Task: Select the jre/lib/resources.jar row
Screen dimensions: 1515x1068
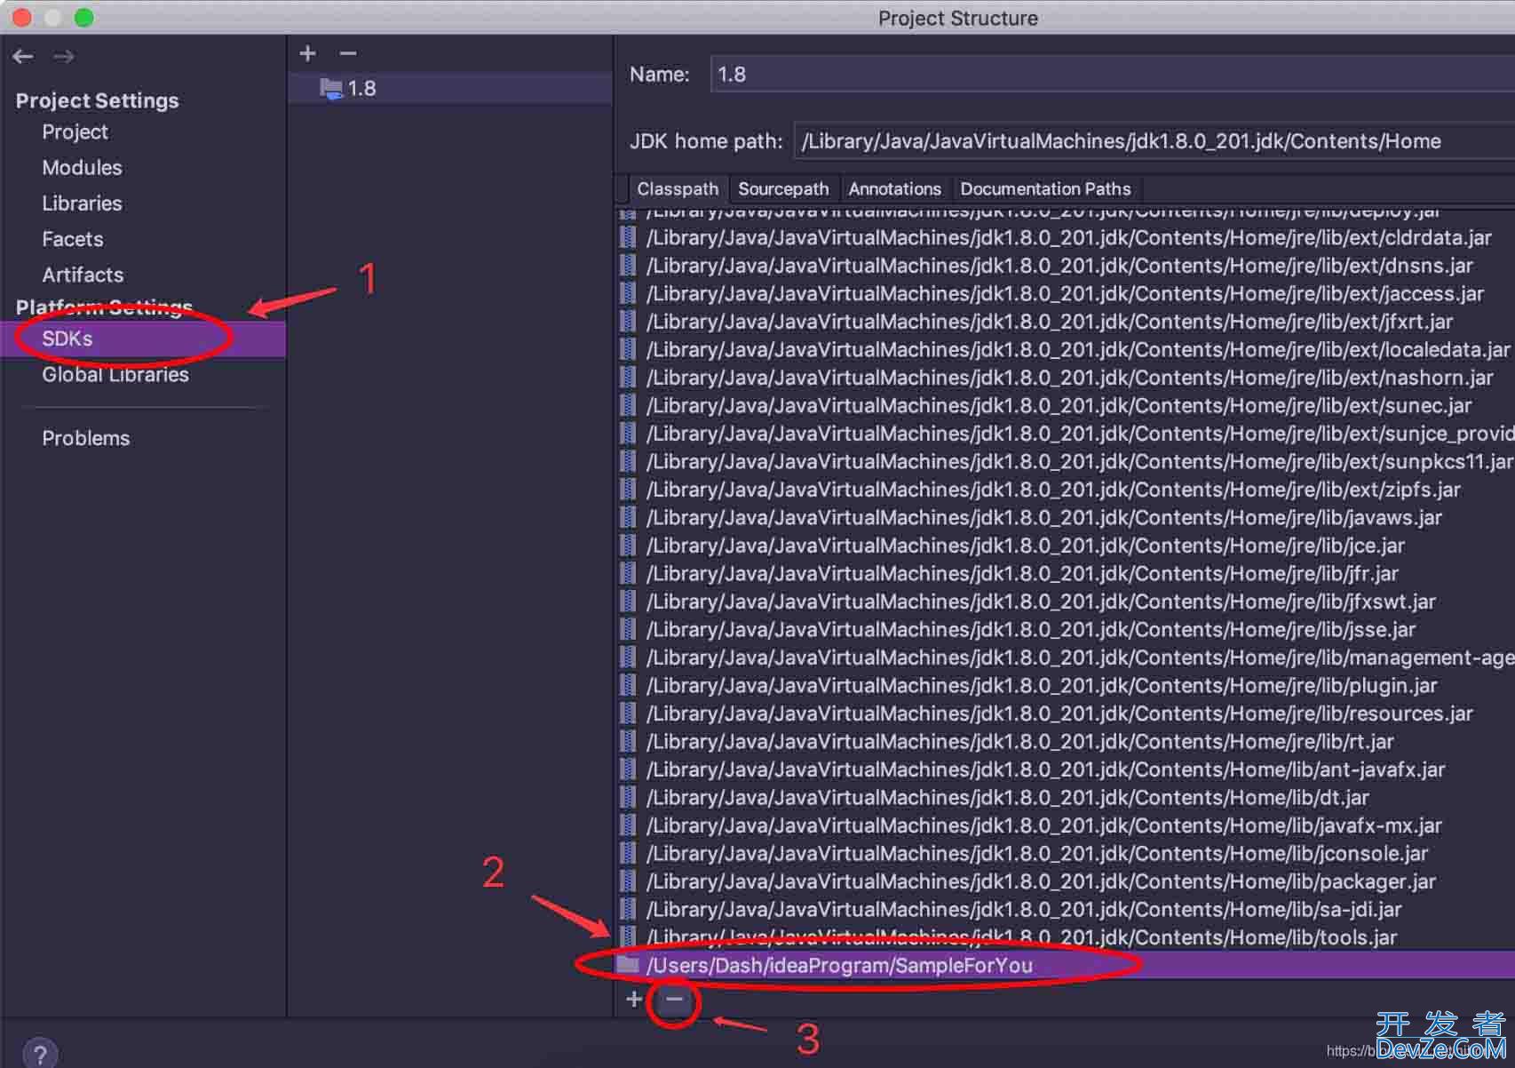Action: click(1066, 713)
